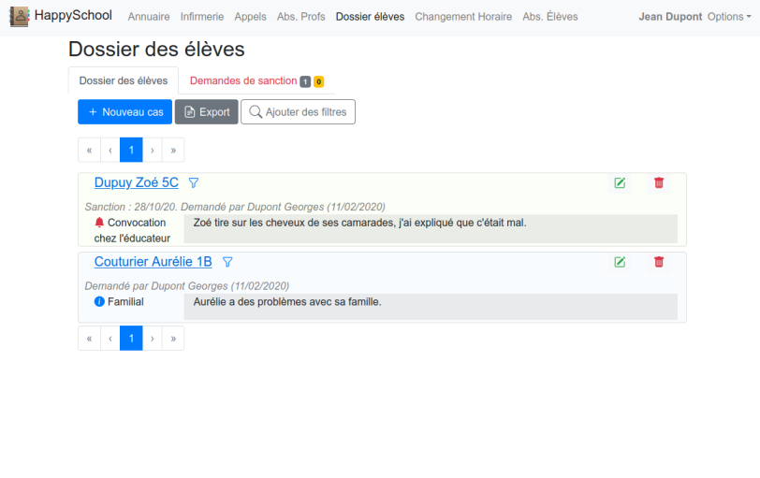Switch to the Demandes de sanction tab
The width and height of the screenshot is (760, 478).
coord(256,80)
